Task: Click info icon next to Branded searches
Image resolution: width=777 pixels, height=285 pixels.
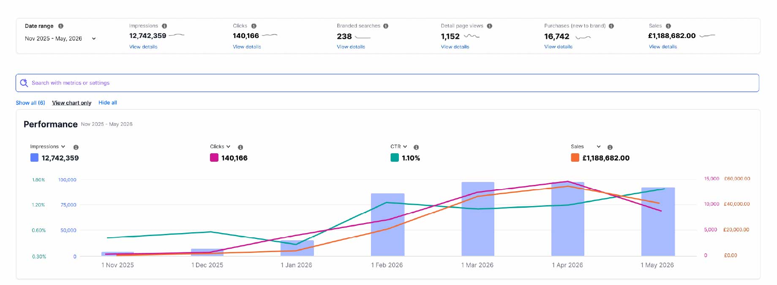Action: coord(386,26)
